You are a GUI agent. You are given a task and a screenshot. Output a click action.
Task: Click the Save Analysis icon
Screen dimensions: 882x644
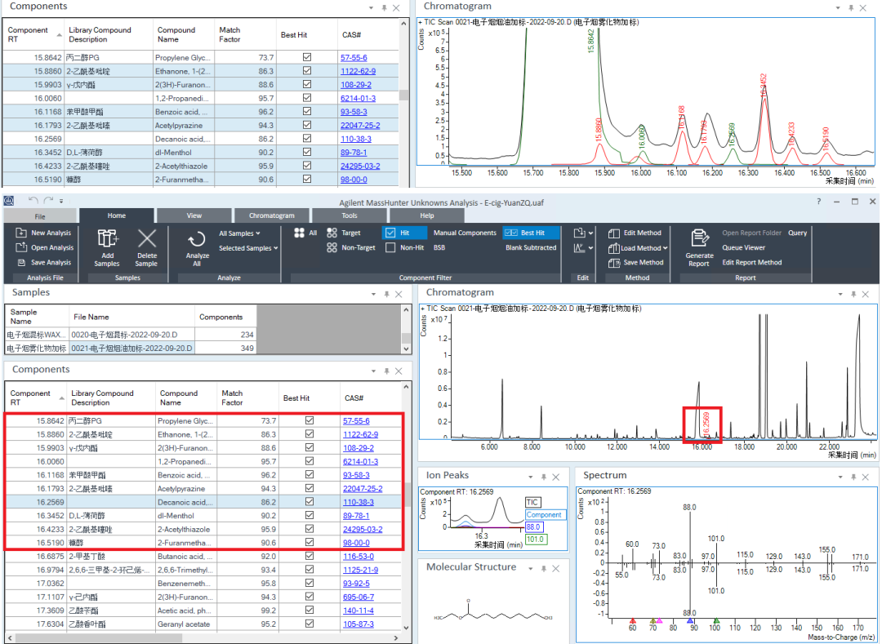(21, 263)
